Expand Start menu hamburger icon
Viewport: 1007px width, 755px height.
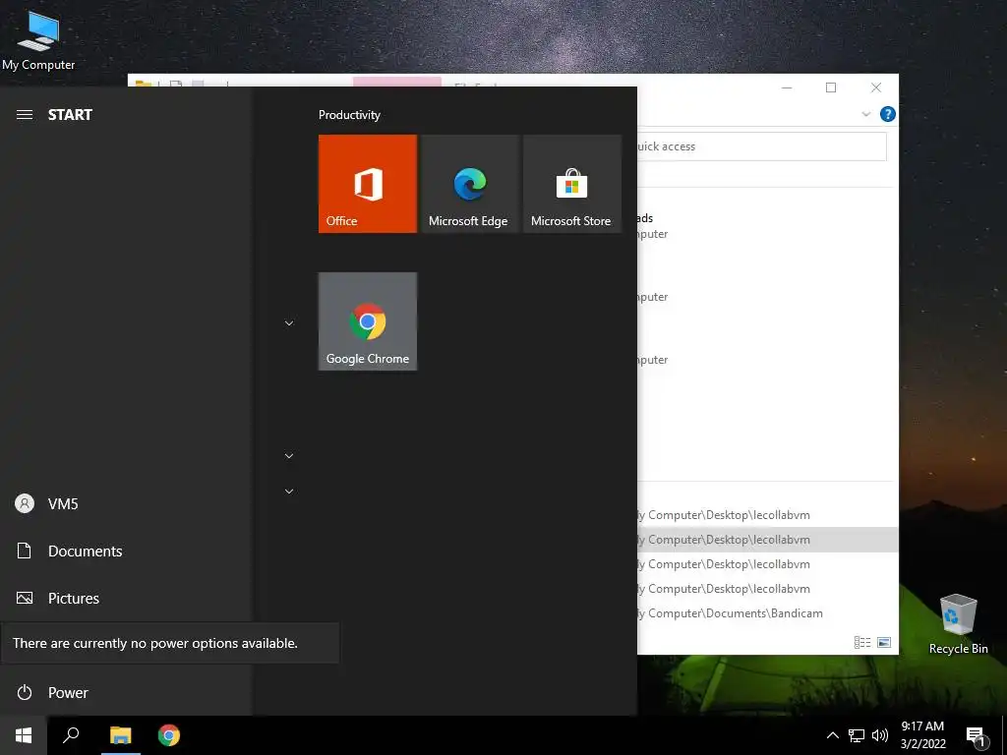25,115
